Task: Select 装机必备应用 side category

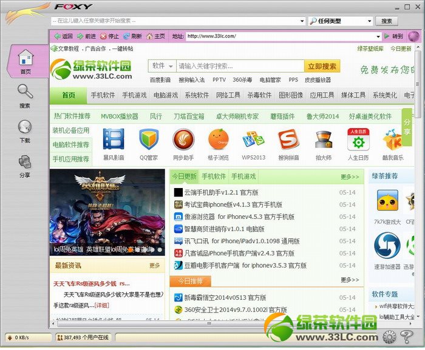Action: [71, 130]
